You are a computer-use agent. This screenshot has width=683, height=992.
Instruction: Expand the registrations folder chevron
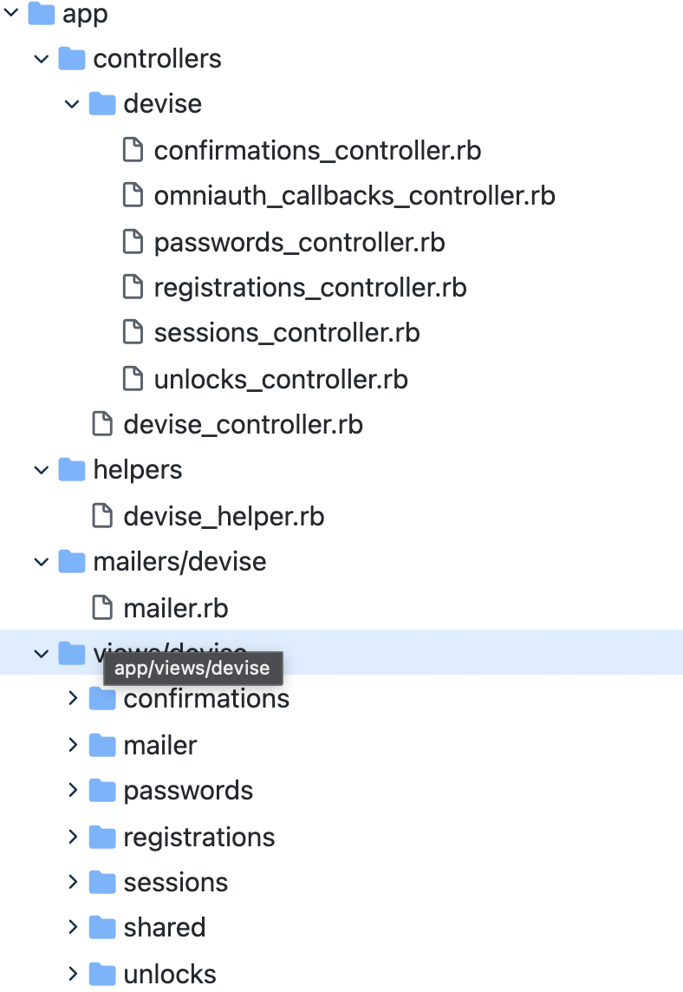point(73,837)
